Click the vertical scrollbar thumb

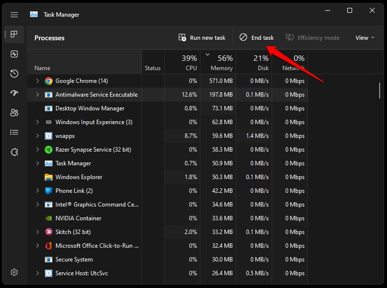(x=379, y=90)
